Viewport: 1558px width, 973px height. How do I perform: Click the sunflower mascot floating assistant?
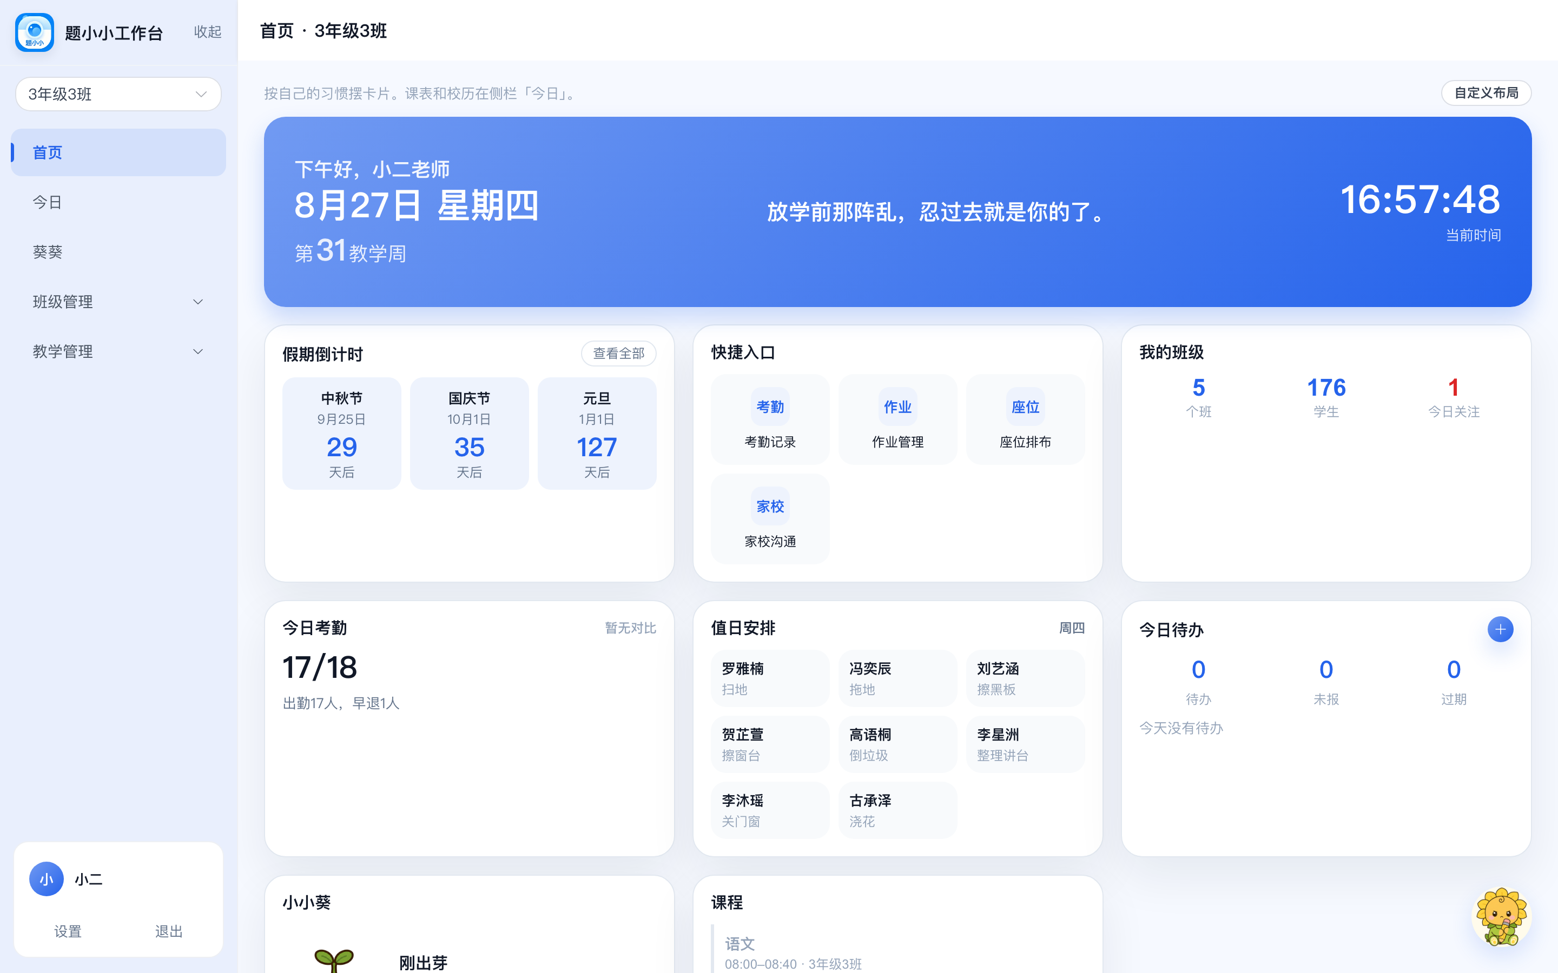click(x=1501, y=916)
